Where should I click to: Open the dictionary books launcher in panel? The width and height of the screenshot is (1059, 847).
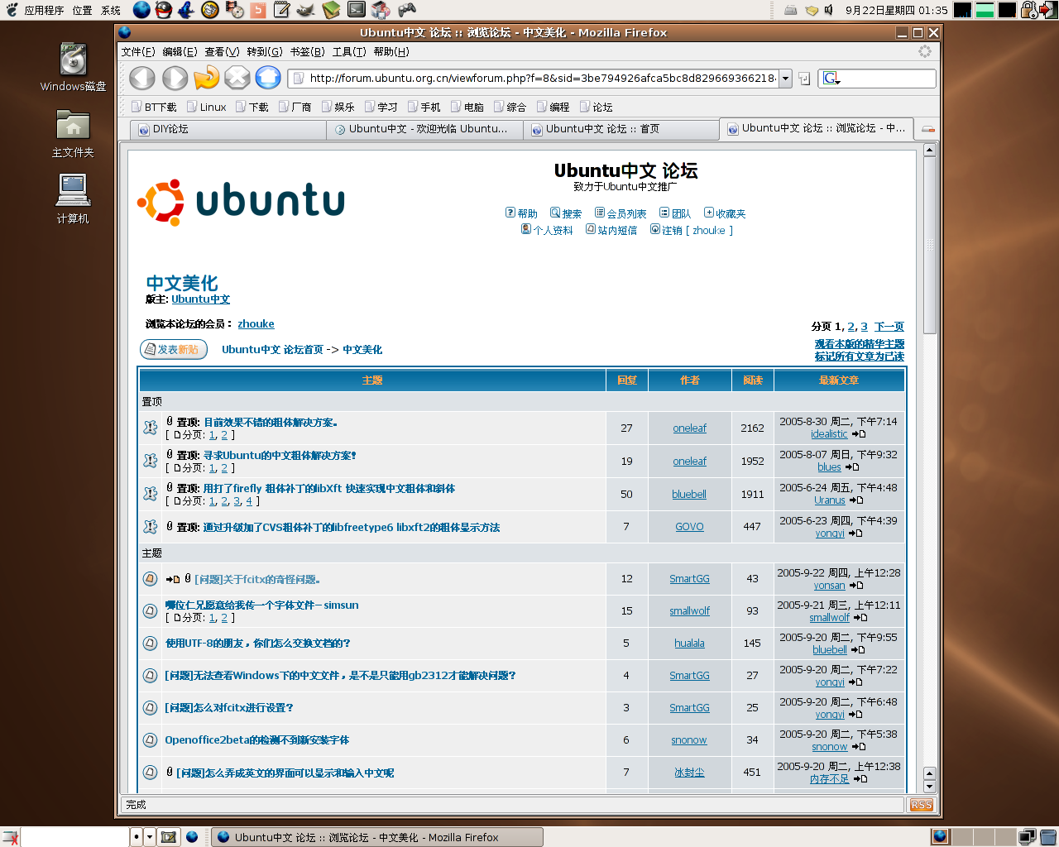pyautogui.click(x=331, y=10)
